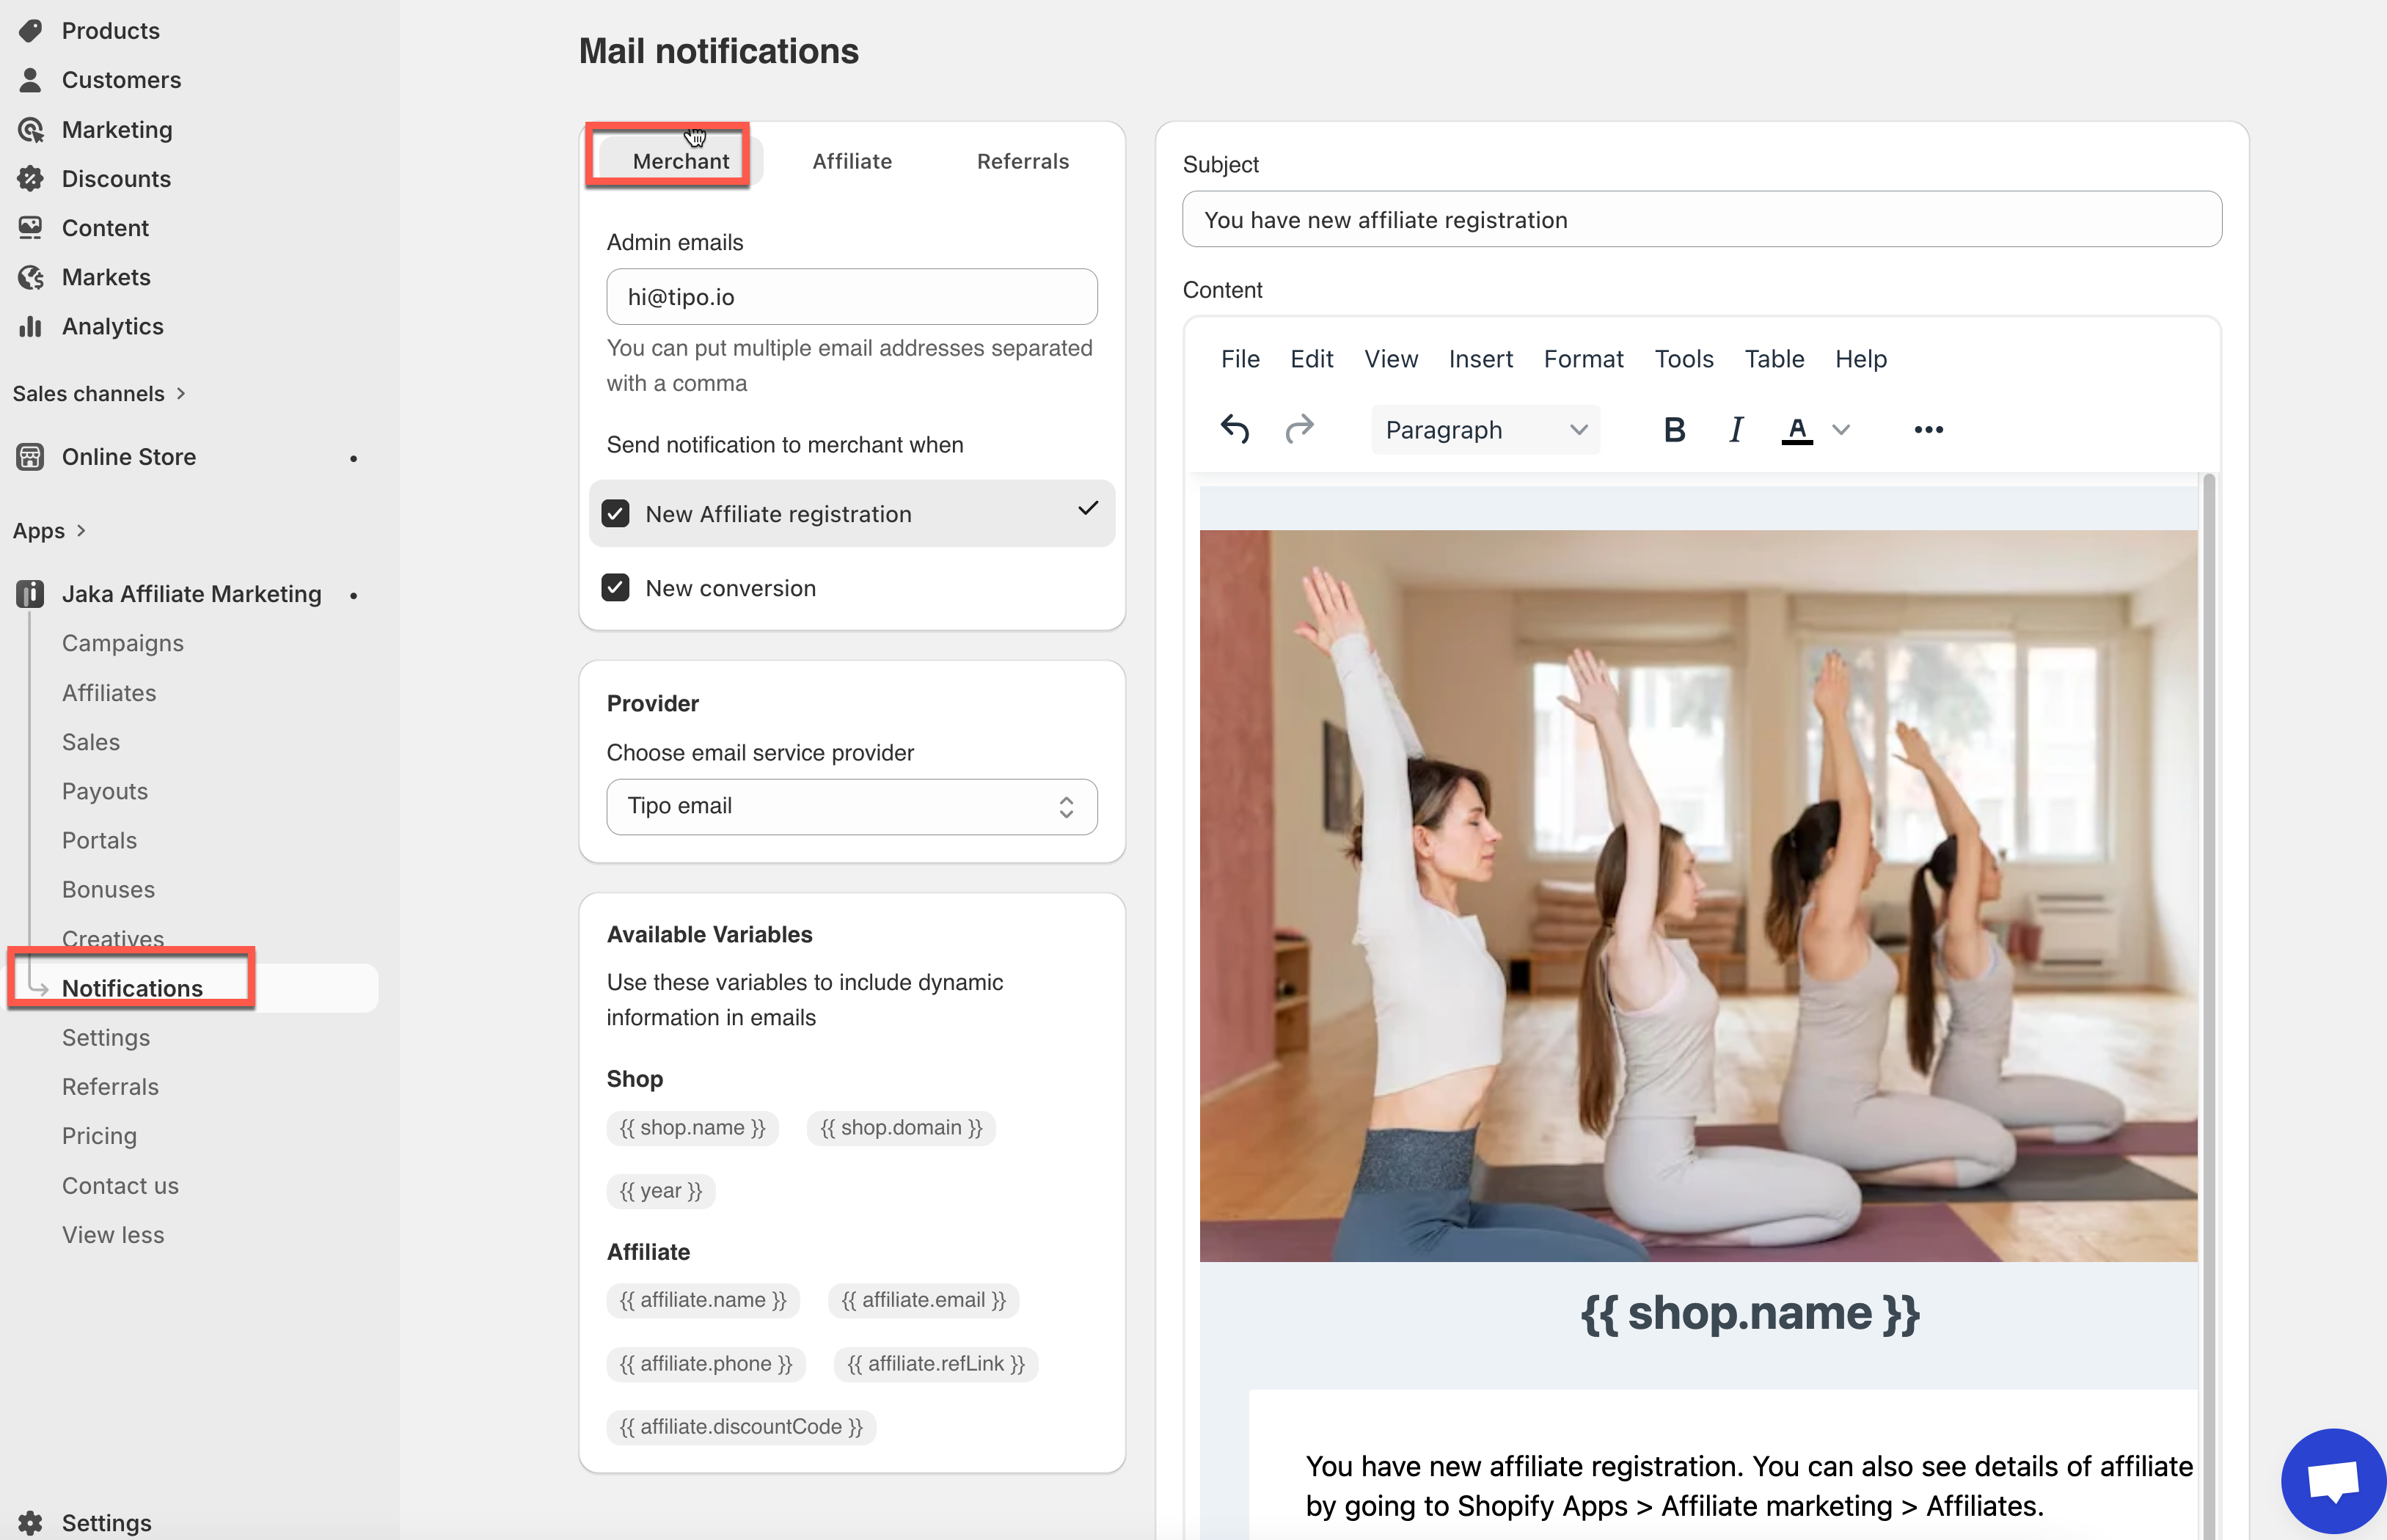Uncheck the New conversion checkbox
The image size is (2387, 1540).
tap(615, 587)
